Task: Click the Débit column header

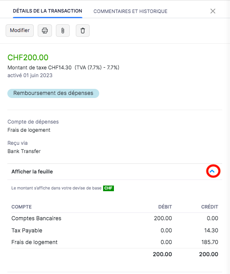Action: point(165,207)
